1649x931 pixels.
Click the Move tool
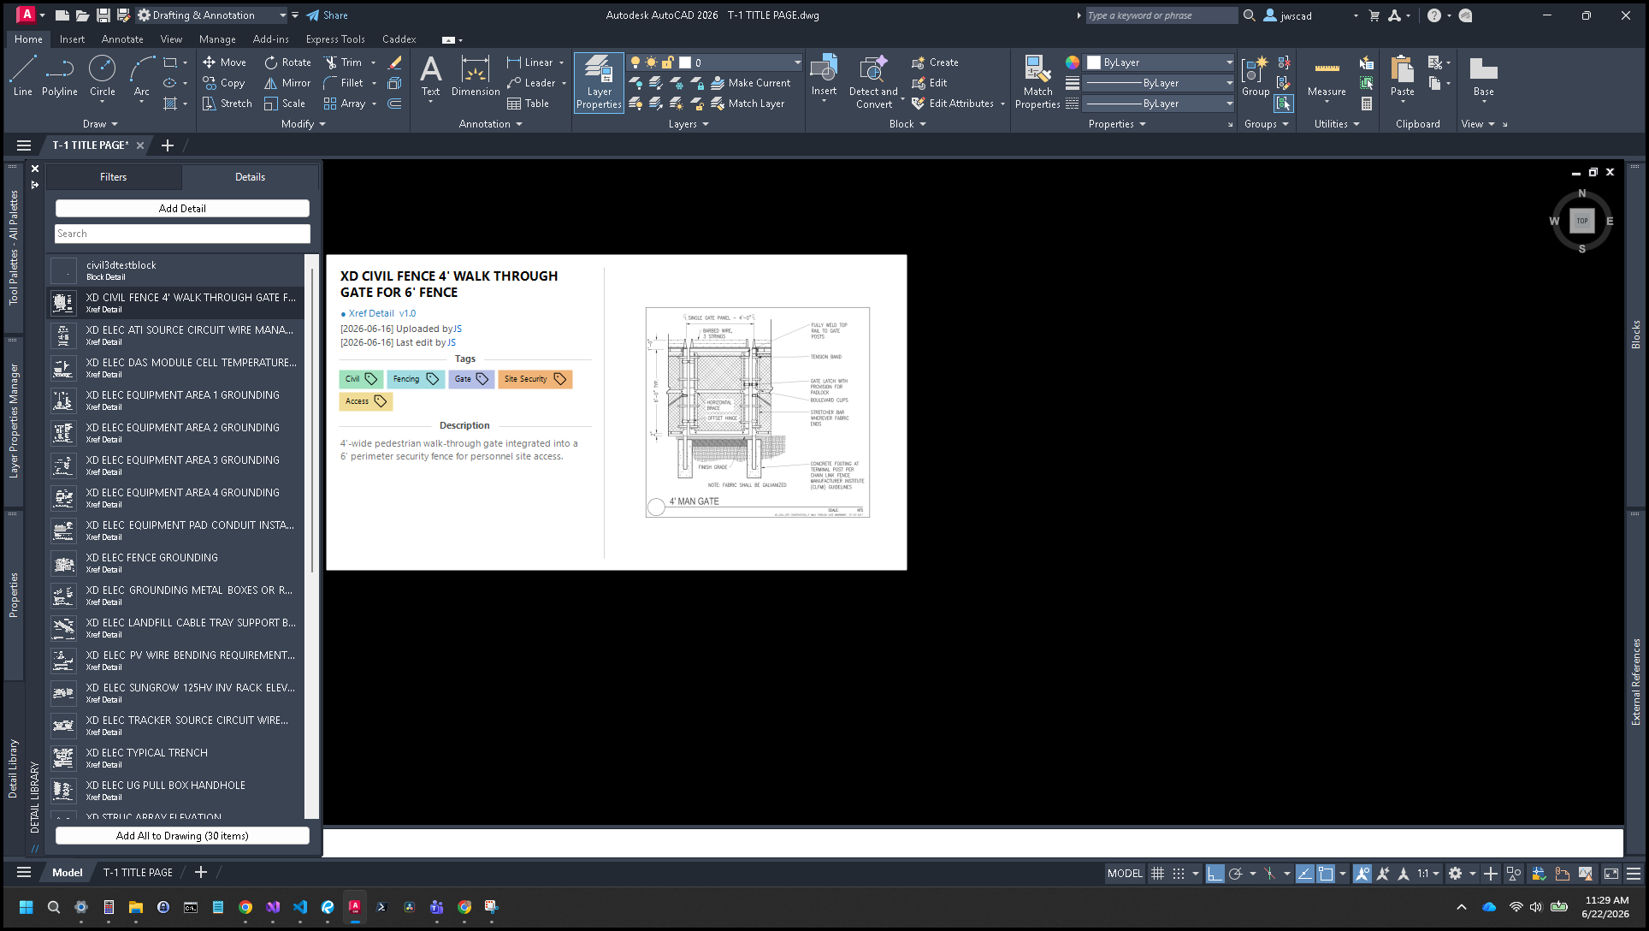(x=224, y=62)
